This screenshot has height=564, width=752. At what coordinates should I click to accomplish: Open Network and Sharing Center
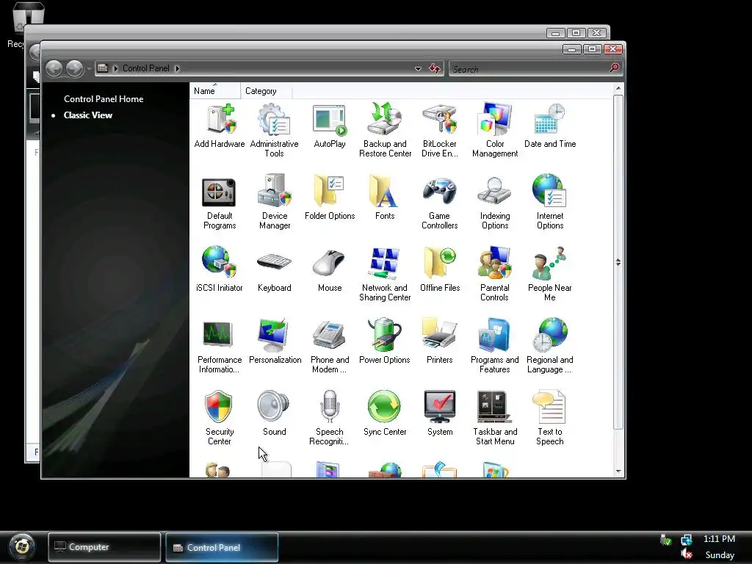click(385, 275)
